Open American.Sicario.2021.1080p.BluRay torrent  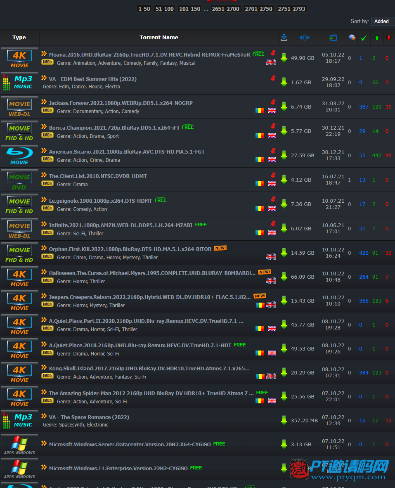[x=127, y=152]
